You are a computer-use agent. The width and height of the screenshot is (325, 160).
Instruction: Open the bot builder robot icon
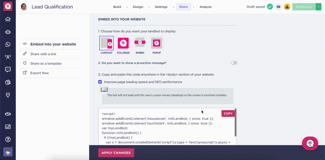point(8,32)
